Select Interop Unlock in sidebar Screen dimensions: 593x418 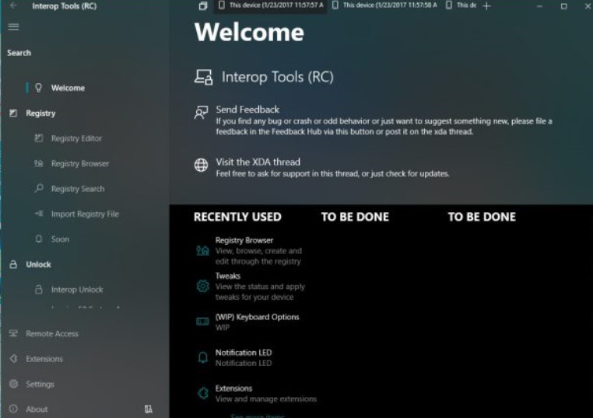click(77, 290)
